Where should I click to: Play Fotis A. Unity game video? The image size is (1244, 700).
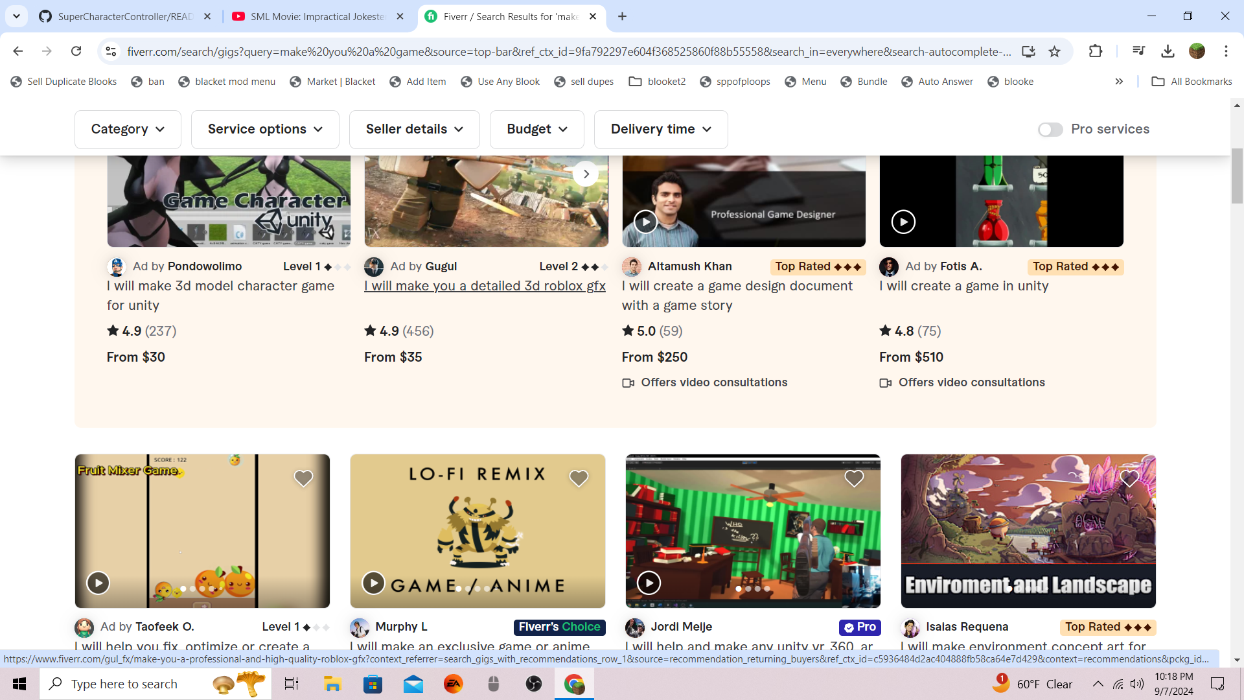click(x=903, y=222)
